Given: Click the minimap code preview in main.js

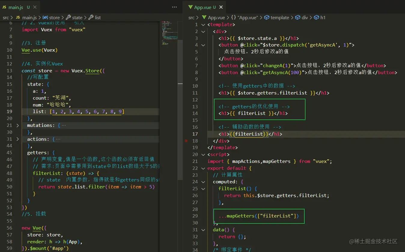Looking at the screenshot, I should pos(169,33).
